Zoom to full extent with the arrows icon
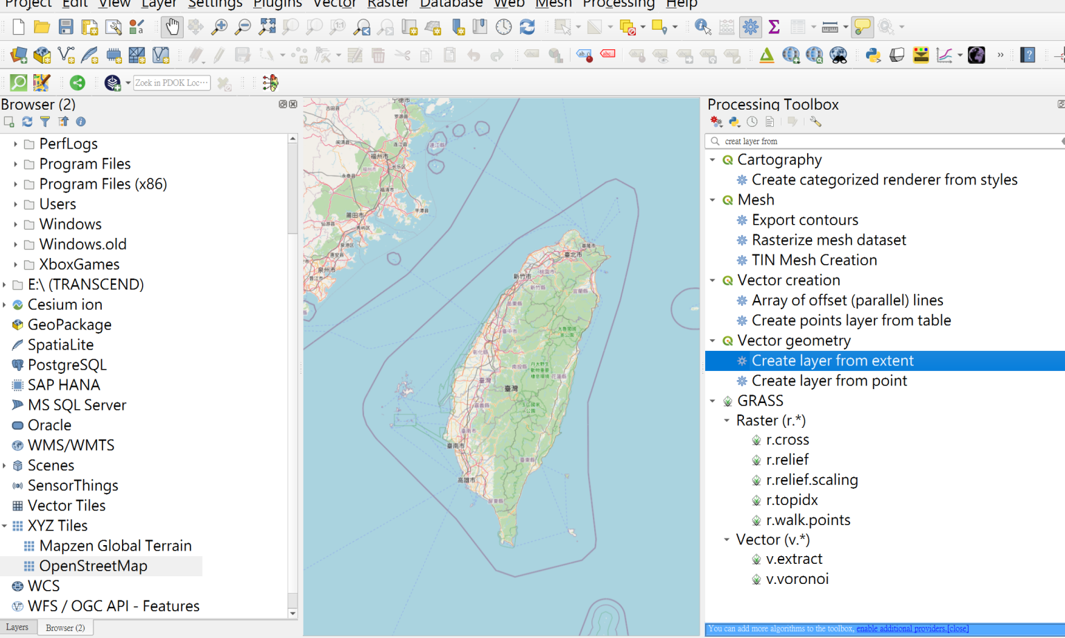Viewport: 1065px width, 638px height. pyautogui.click(x=267, y=27)
